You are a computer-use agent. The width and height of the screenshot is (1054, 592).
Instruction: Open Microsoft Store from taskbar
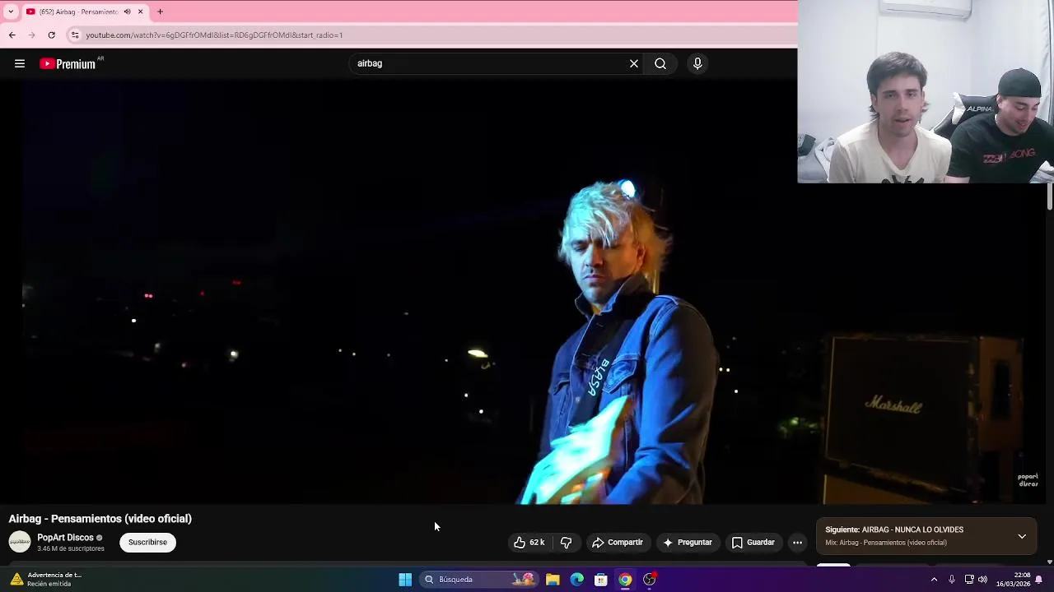coord(601,580)
